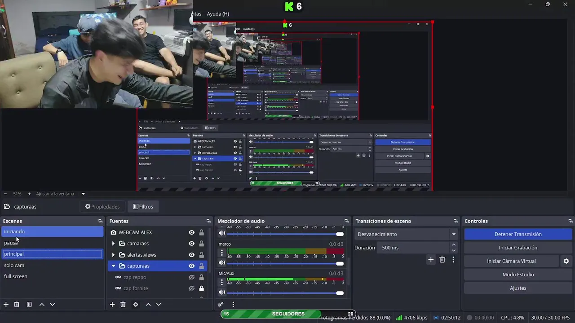Open preview scaling dropdown arrow

coord(83,194)
